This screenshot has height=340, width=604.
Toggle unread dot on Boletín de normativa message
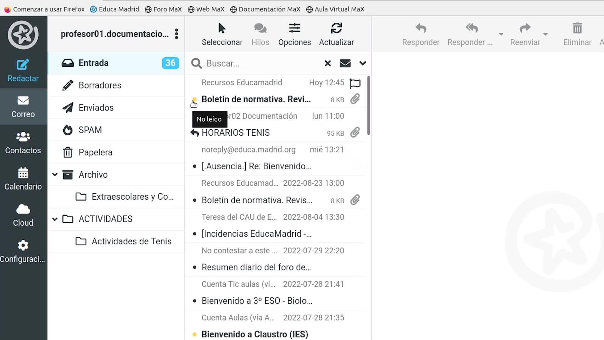click(x=194, y=99)
